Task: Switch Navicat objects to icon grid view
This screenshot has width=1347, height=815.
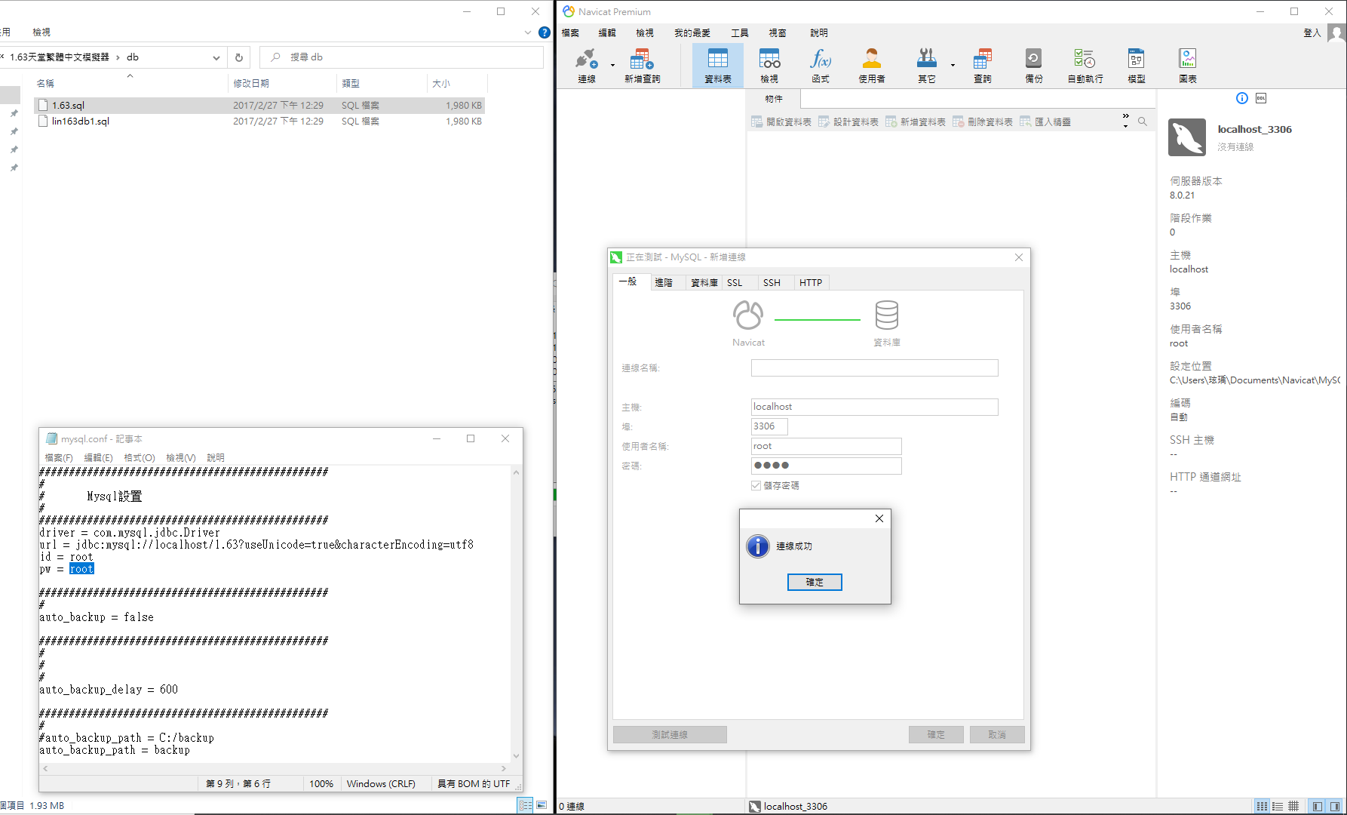Action: tap(1262, 806)
